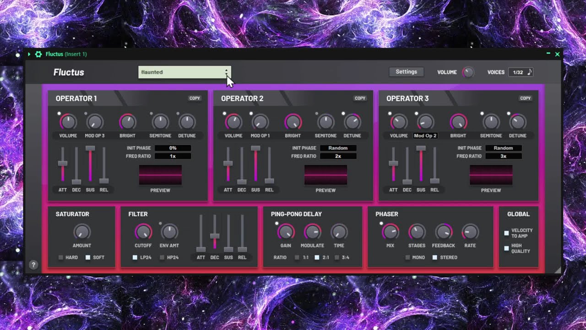The image size is (586, 330).
Task: Toggle the LP24 filter type
Action: (x=135, y=258)
